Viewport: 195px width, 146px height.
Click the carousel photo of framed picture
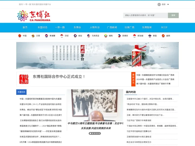[x=95, y=105]
